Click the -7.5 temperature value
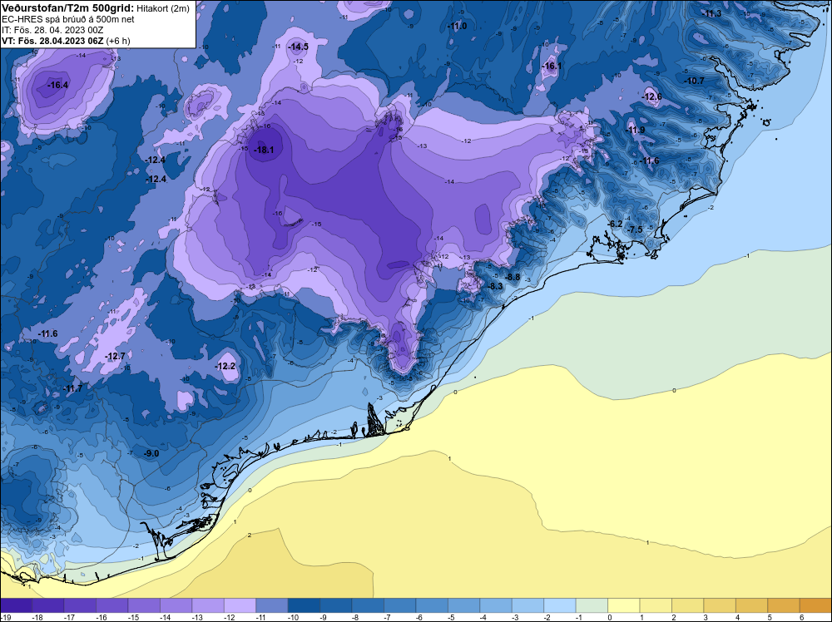The height and width of the screenshot is (622, 832). tap(635, 230)
